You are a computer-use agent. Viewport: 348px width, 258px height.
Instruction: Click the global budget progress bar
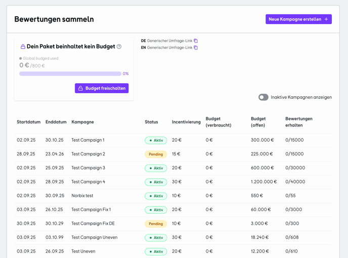[x=70, y=74]
